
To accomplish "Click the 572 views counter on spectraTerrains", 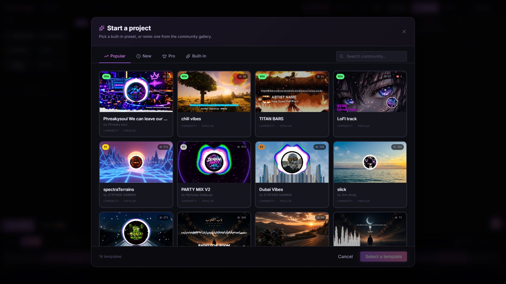I will 164,147.
